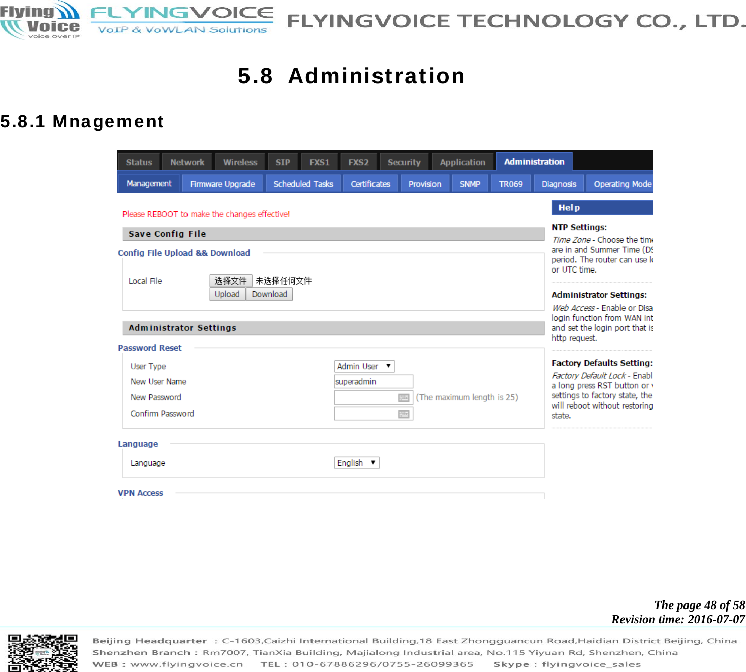Open the Management sub-tab
Image resolution: width=746 pixels, height=672 pixels.
(149, 184)
